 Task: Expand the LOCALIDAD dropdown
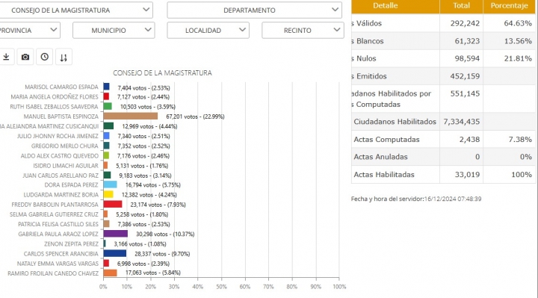(208, 30)
